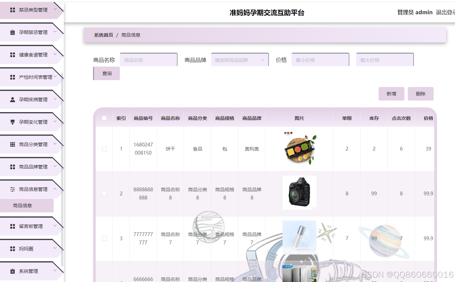Screen dimensions: 455x282
Task: Open the camera image in row 2
Action: (299, 193)
